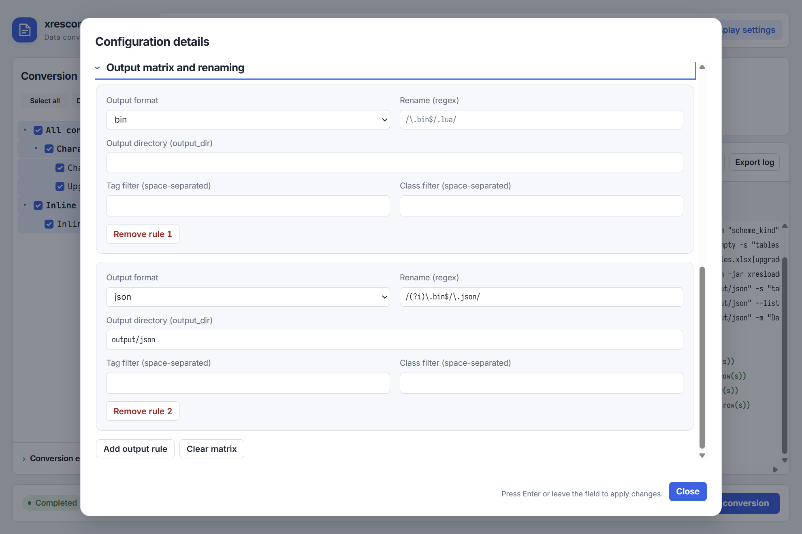802x534 pixels.
Task: Click the Export log button
Action: tap(754, 162)
